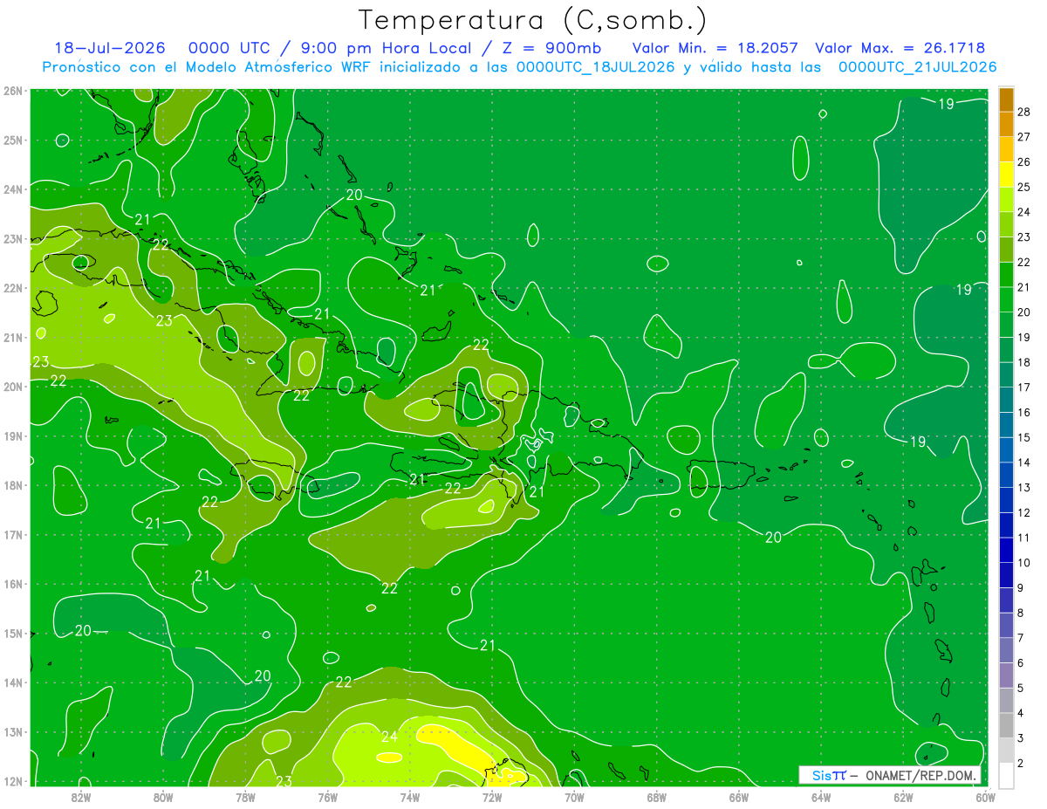Click the '12N' latitude label
The image size is (1047, 809).
(13, 781)
